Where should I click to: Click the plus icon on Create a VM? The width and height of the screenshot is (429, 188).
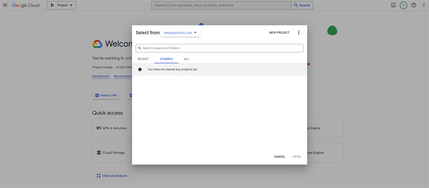pyautogui.click(x=97, y=95)
